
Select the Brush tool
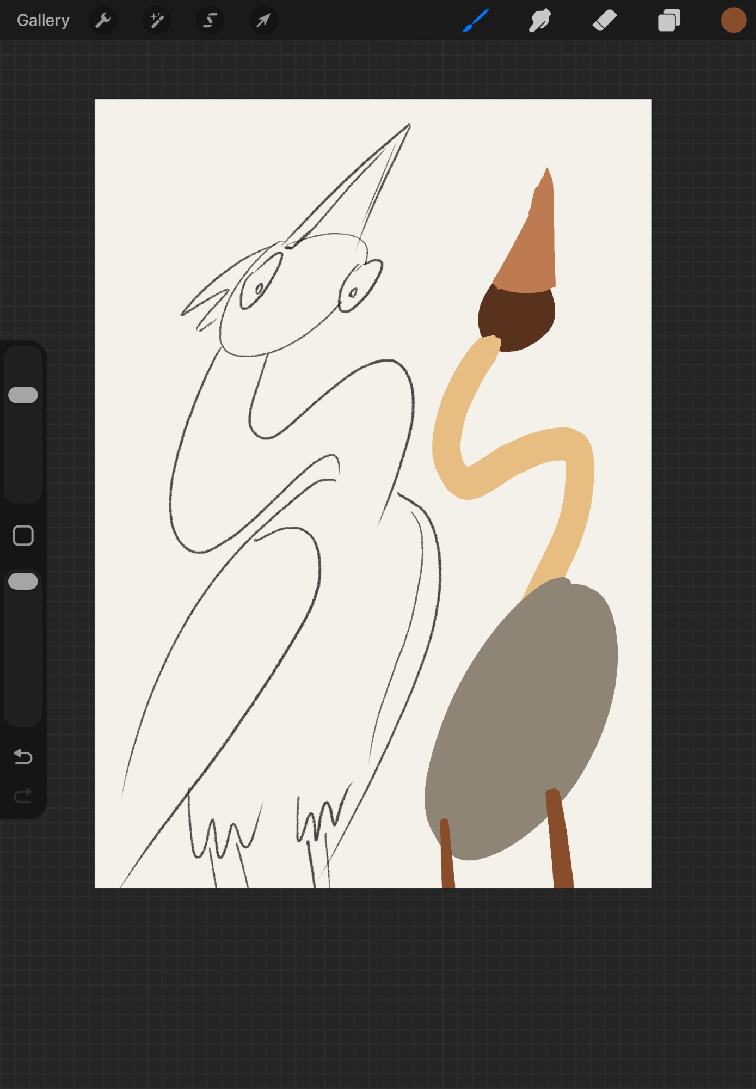[476, 21]
